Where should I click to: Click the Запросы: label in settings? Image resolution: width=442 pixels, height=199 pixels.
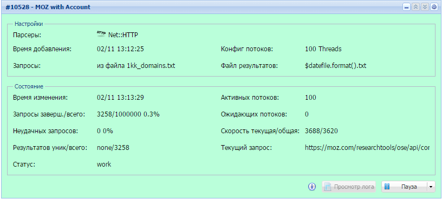click(27, 66)
